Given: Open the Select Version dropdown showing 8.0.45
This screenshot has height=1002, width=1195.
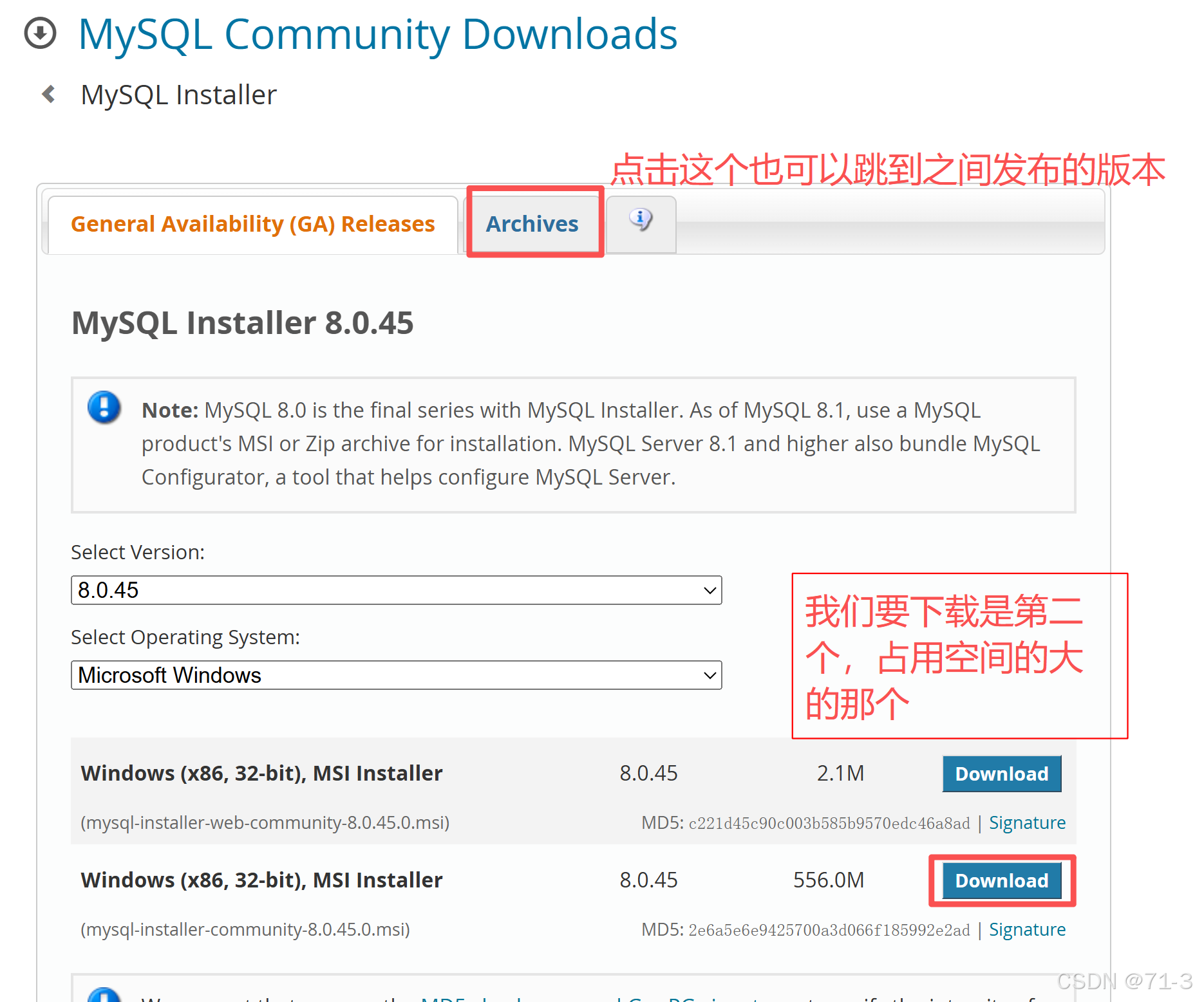Looking at the screenshot, I should pyautogui.click(x=397, y=590).
